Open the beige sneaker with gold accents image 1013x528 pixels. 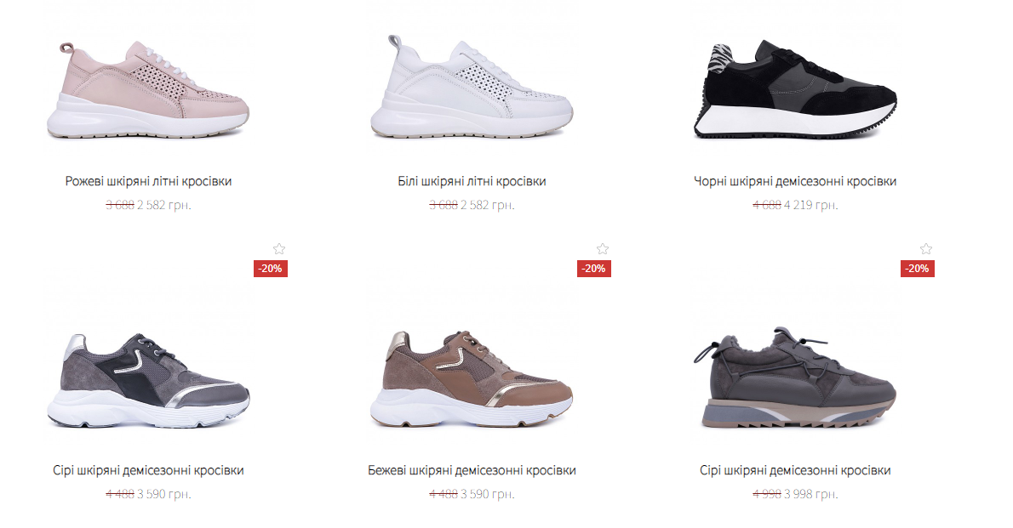coord(472,379)
